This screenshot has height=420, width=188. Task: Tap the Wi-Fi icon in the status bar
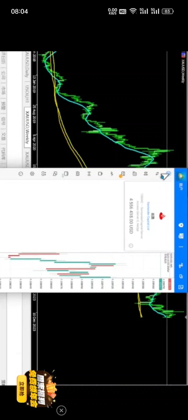133,11
